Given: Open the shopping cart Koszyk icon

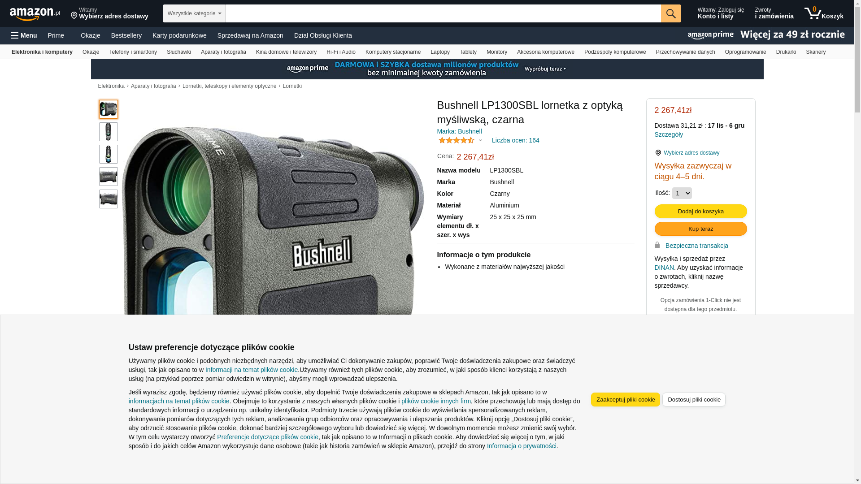Looking at the screenshot, I should click(x=824, y=13).
